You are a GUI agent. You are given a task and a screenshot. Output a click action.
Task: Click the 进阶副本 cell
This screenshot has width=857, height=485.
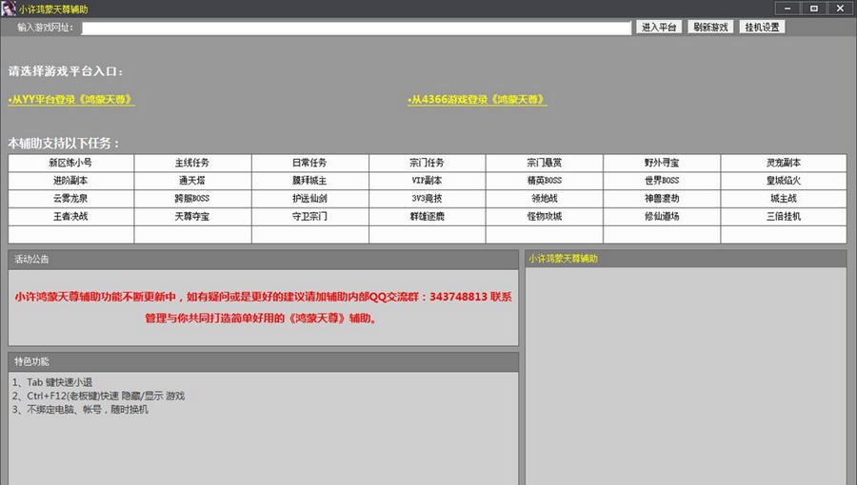(71, 181)
